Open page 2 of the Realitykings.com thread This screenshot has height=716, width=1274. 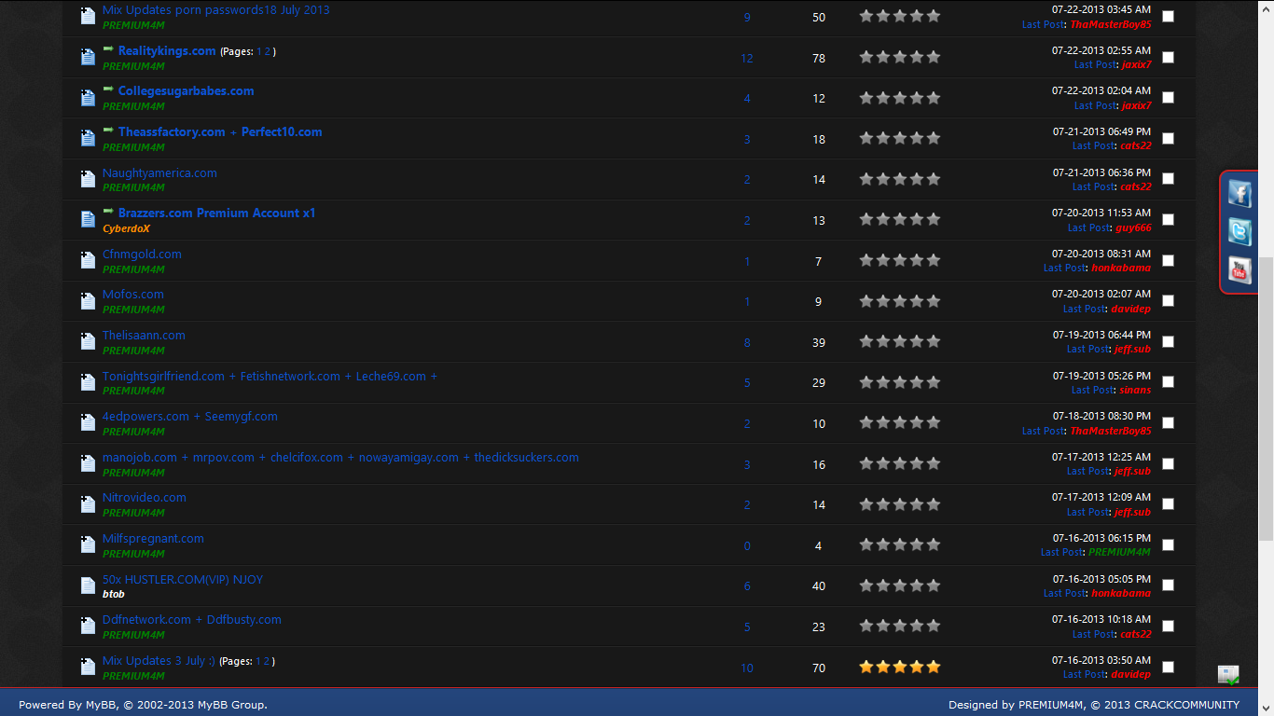pos(268,52)
